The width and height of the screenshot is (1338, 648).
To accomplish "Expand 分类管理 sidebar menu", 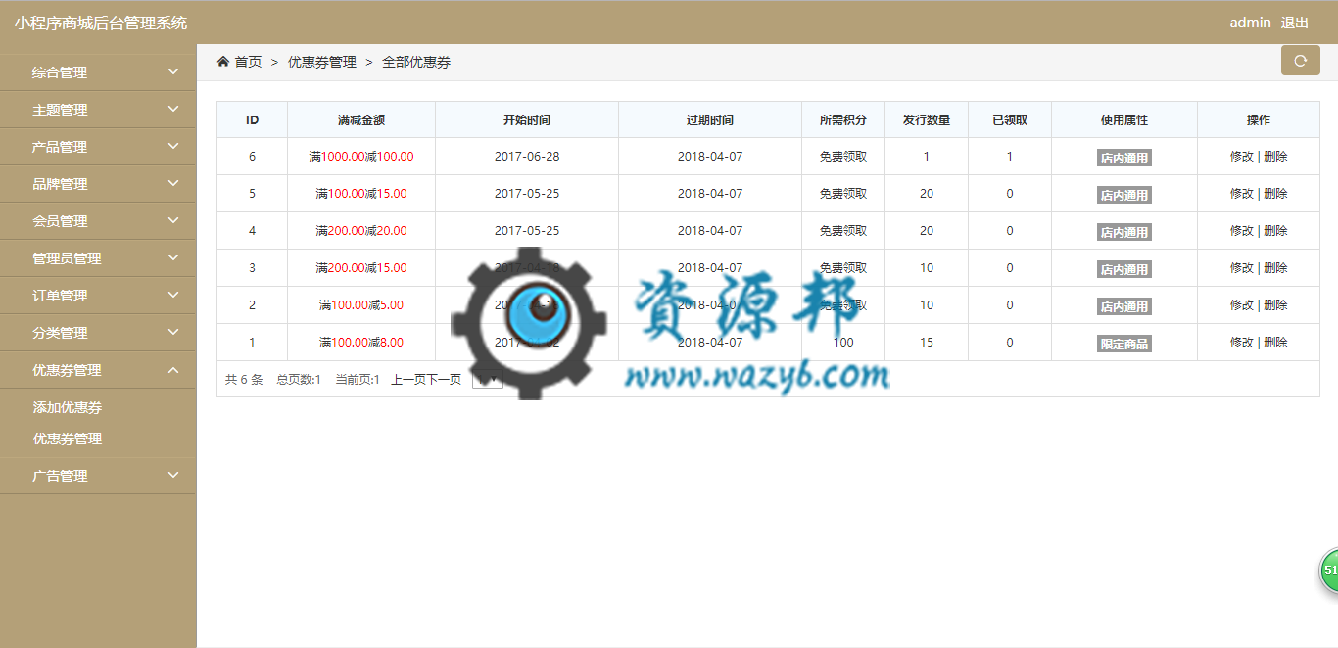I will click(98, 333).
